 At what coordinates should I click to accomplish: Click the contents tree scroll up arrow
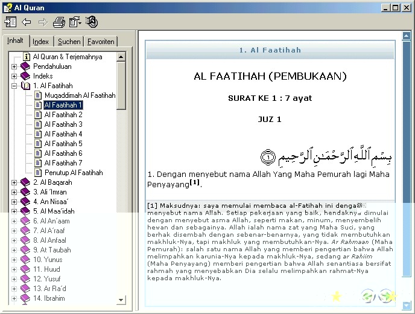[x=121, y=57]
